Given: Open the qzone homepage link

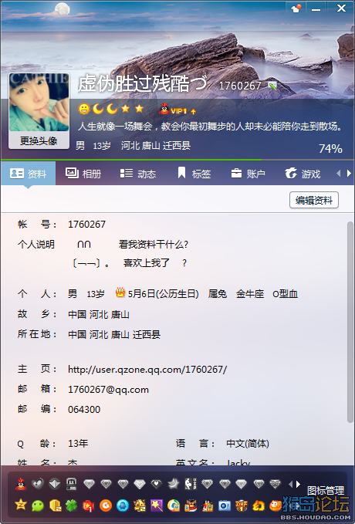Looking at the screenshot, I should click(147, 370).
